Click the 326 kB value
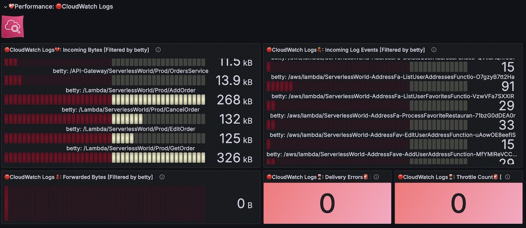The height and width of the screenshot is (228, 526). (x=235, y=158)
